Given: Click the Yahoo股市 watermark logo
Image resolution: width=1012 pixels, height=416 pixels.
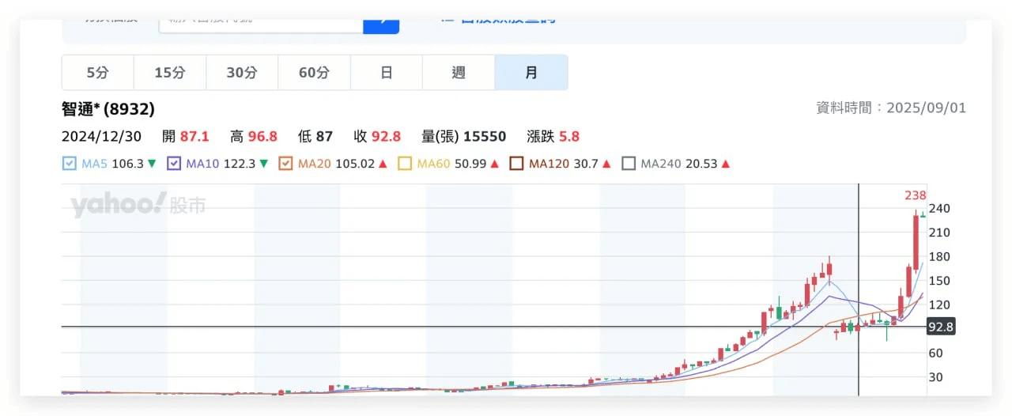Looking at the screenshot, I should tap(138, 206).
